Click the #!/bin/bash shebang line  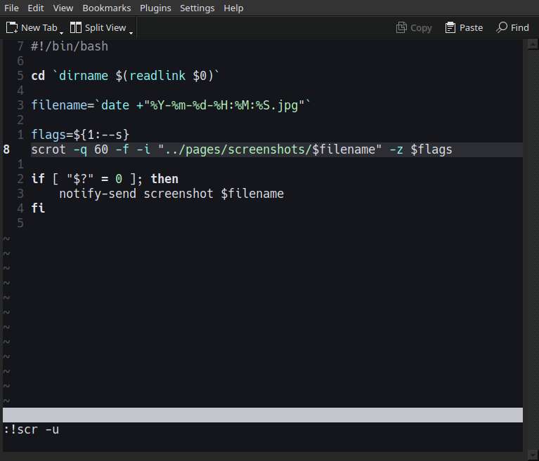[x=70, y=46]
